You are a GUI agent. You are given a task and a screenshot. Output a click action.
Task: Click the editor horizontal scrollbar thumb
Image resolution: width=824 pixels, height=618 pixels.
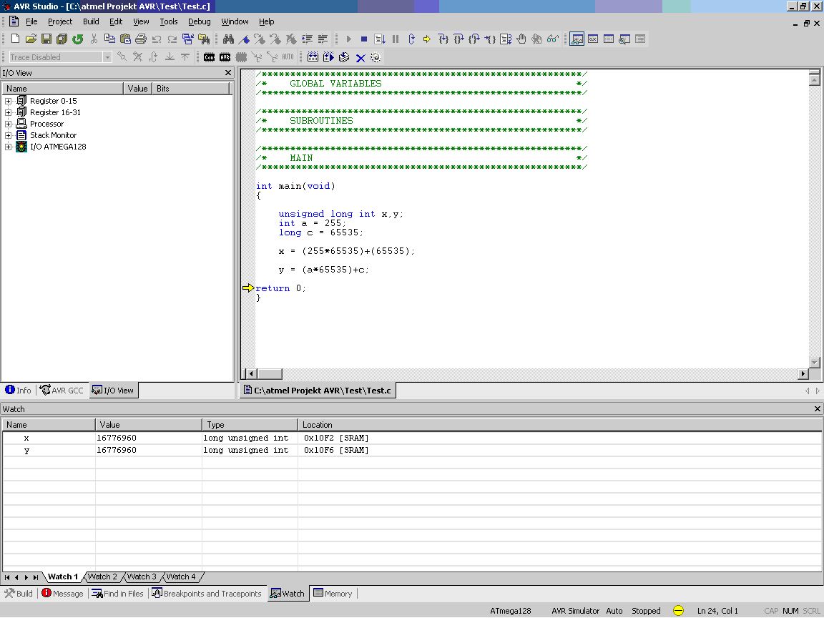[270, 373]
